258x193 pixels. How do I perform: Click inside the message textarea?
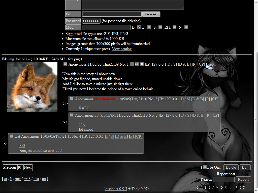133,5
